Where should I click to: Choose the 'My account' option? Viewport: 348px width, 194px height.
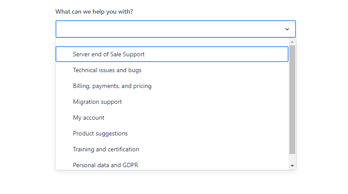pos(172,117)
